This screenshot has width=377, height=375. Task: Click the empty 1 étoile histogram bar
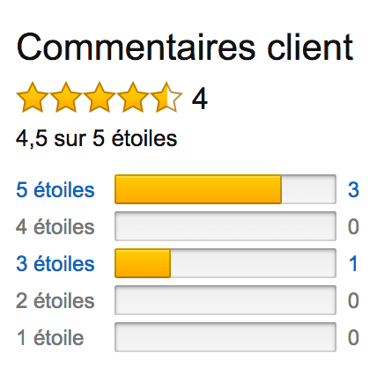click(x=225, y=337)
